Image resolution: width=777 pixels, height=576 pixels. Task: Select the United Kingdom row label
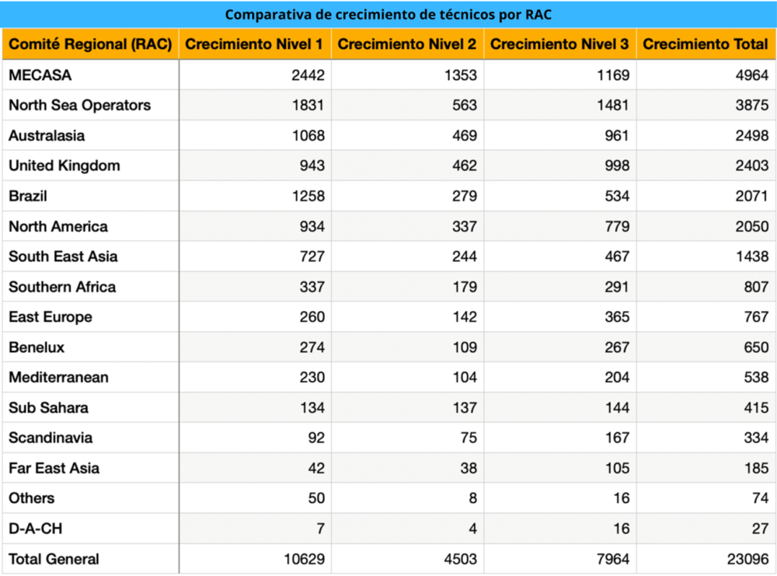tap(64, 166)
